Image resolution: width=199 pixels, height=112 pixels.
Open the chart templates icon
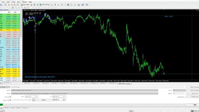[87, 5]
